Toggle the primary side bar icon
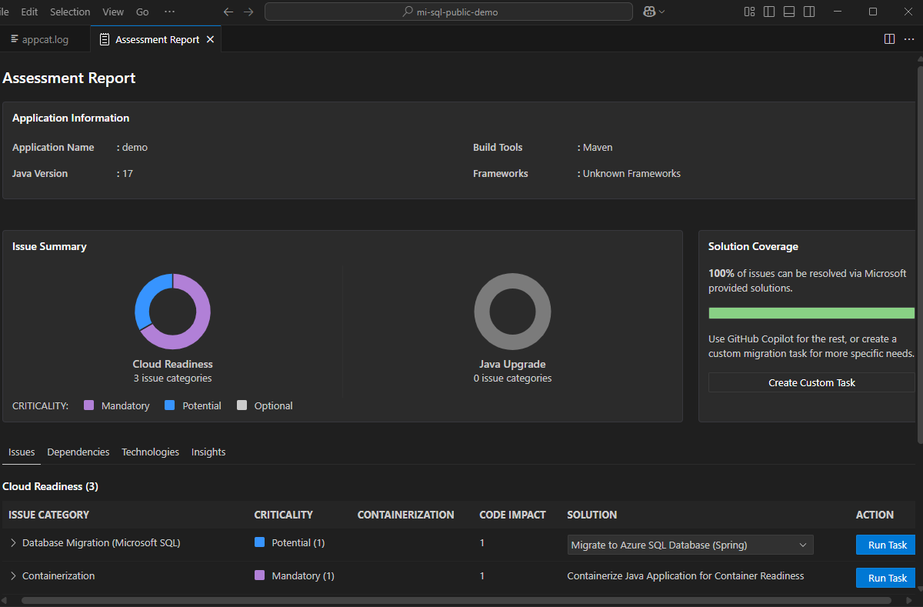This screenshot has width=923, height=607. (769, 12)
